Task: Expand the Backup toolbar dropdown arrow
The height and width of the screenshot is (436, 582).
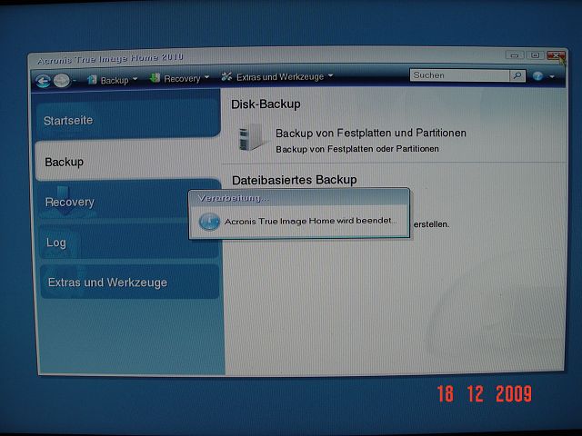Action: (x=135, y=79)
